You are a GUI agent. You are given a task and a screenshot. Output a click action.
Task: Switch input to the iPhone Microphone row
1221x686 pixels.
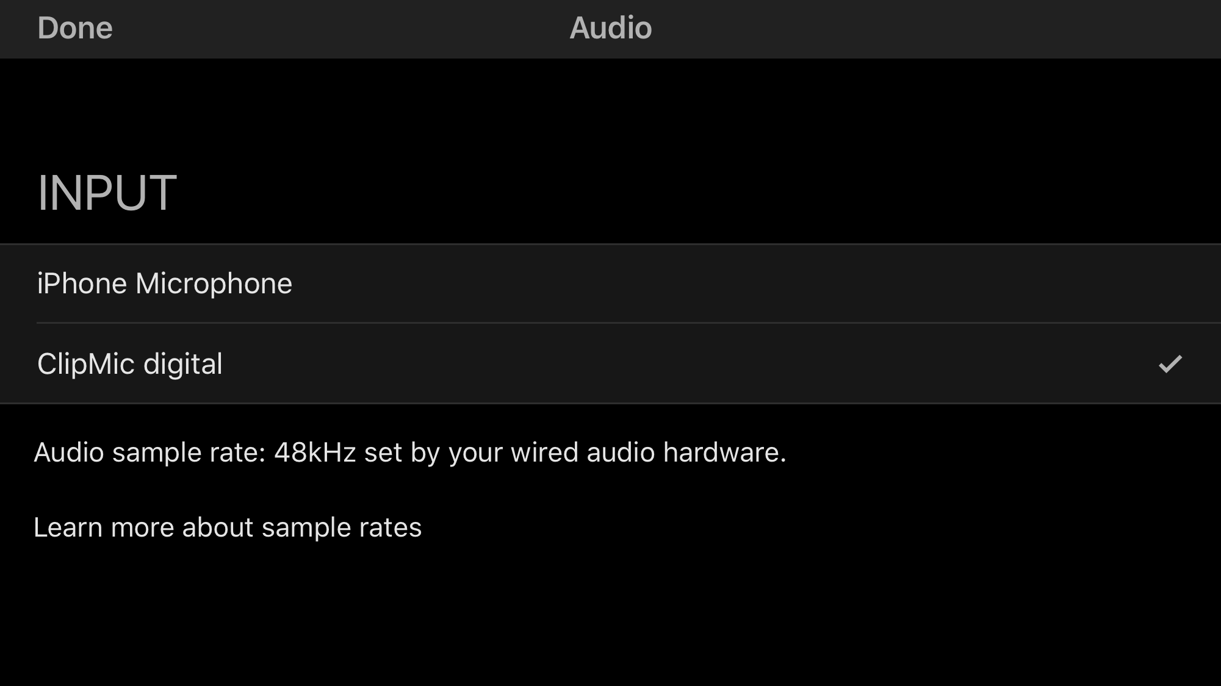click(x=610, y=284)
